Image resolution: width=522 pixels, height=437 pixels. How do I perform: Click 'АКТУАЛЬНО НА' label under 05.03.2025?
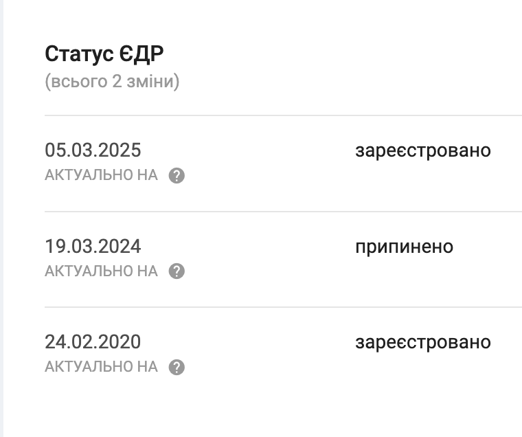[101, 175]
